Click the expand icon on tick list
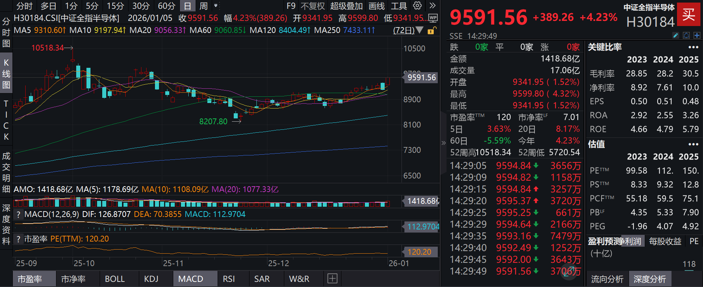This screenshot has width=703, height=287. pyautogui.click(x=569, y=272)
